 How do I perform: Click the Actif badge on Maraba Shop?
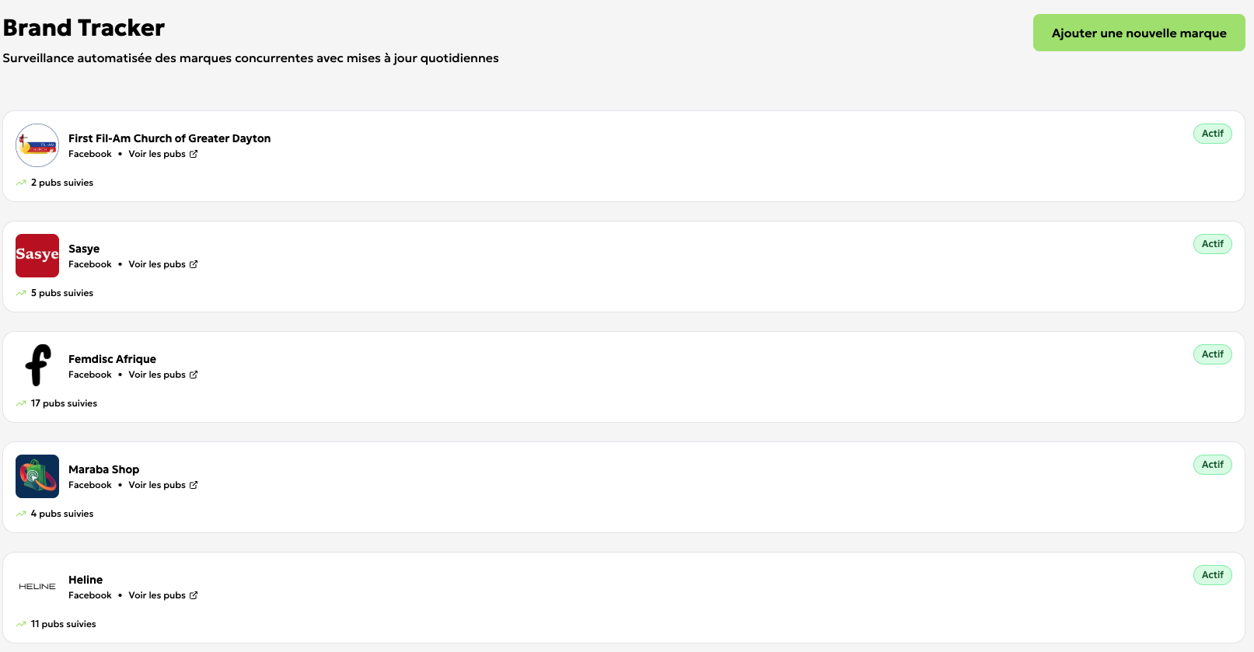[1212, 465]
